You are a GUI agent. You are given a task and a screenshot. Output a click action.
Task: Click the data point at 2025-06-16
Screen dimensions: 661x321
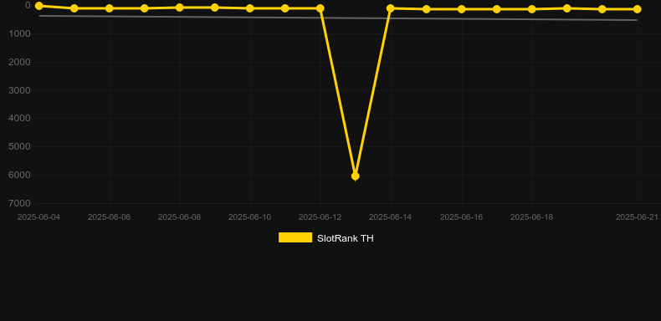point(462,9)
